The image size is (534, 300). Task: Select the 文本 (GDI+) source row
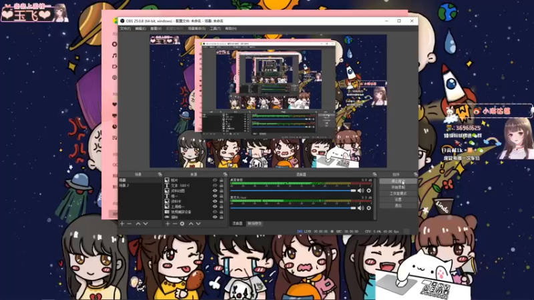click(194, 186)
